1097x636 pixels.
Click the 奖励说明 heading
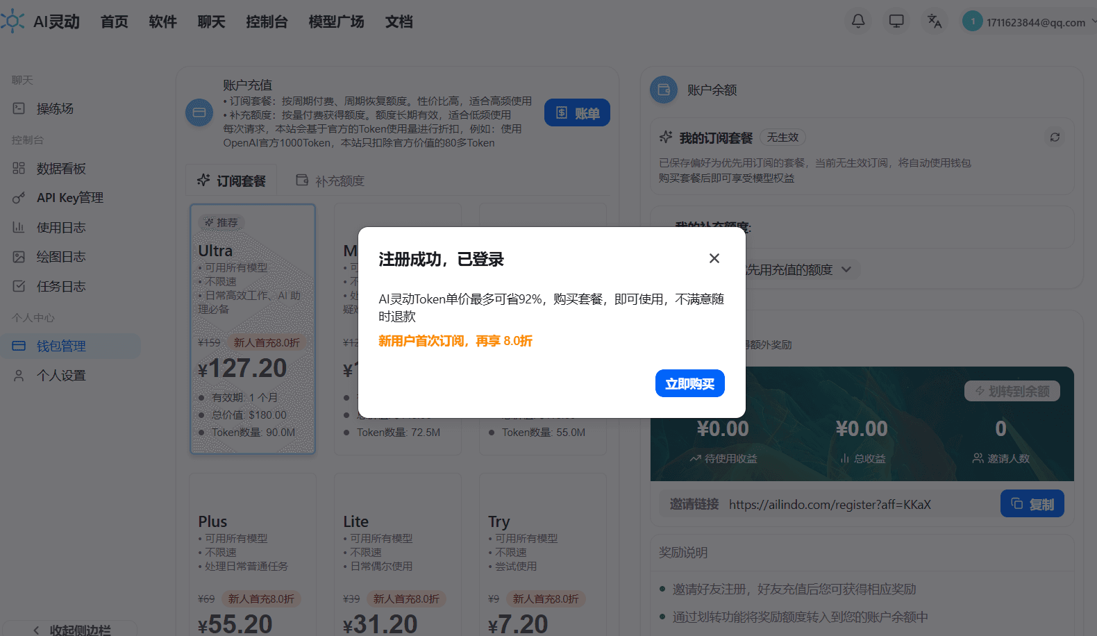pos(683,553)
